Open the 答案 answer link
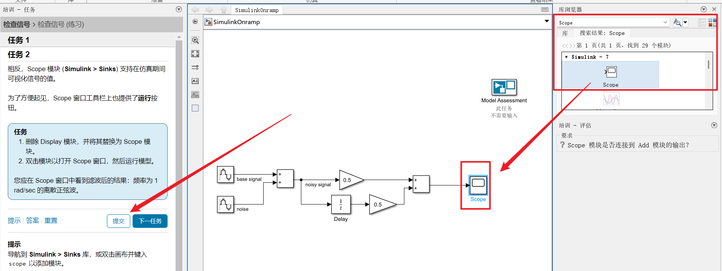 coord(33,220)
